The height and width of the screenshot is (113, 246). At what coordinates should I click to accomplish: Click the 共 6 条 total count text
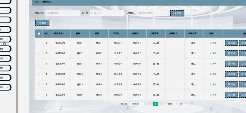tap(124, 104)
